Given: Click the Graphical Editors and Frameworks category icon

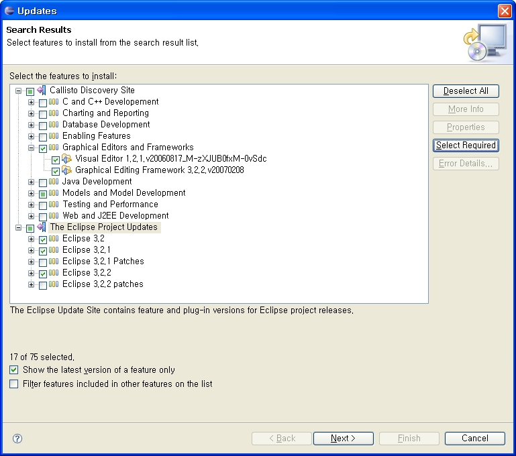Looking at the screenshot, I should (54, 148).
